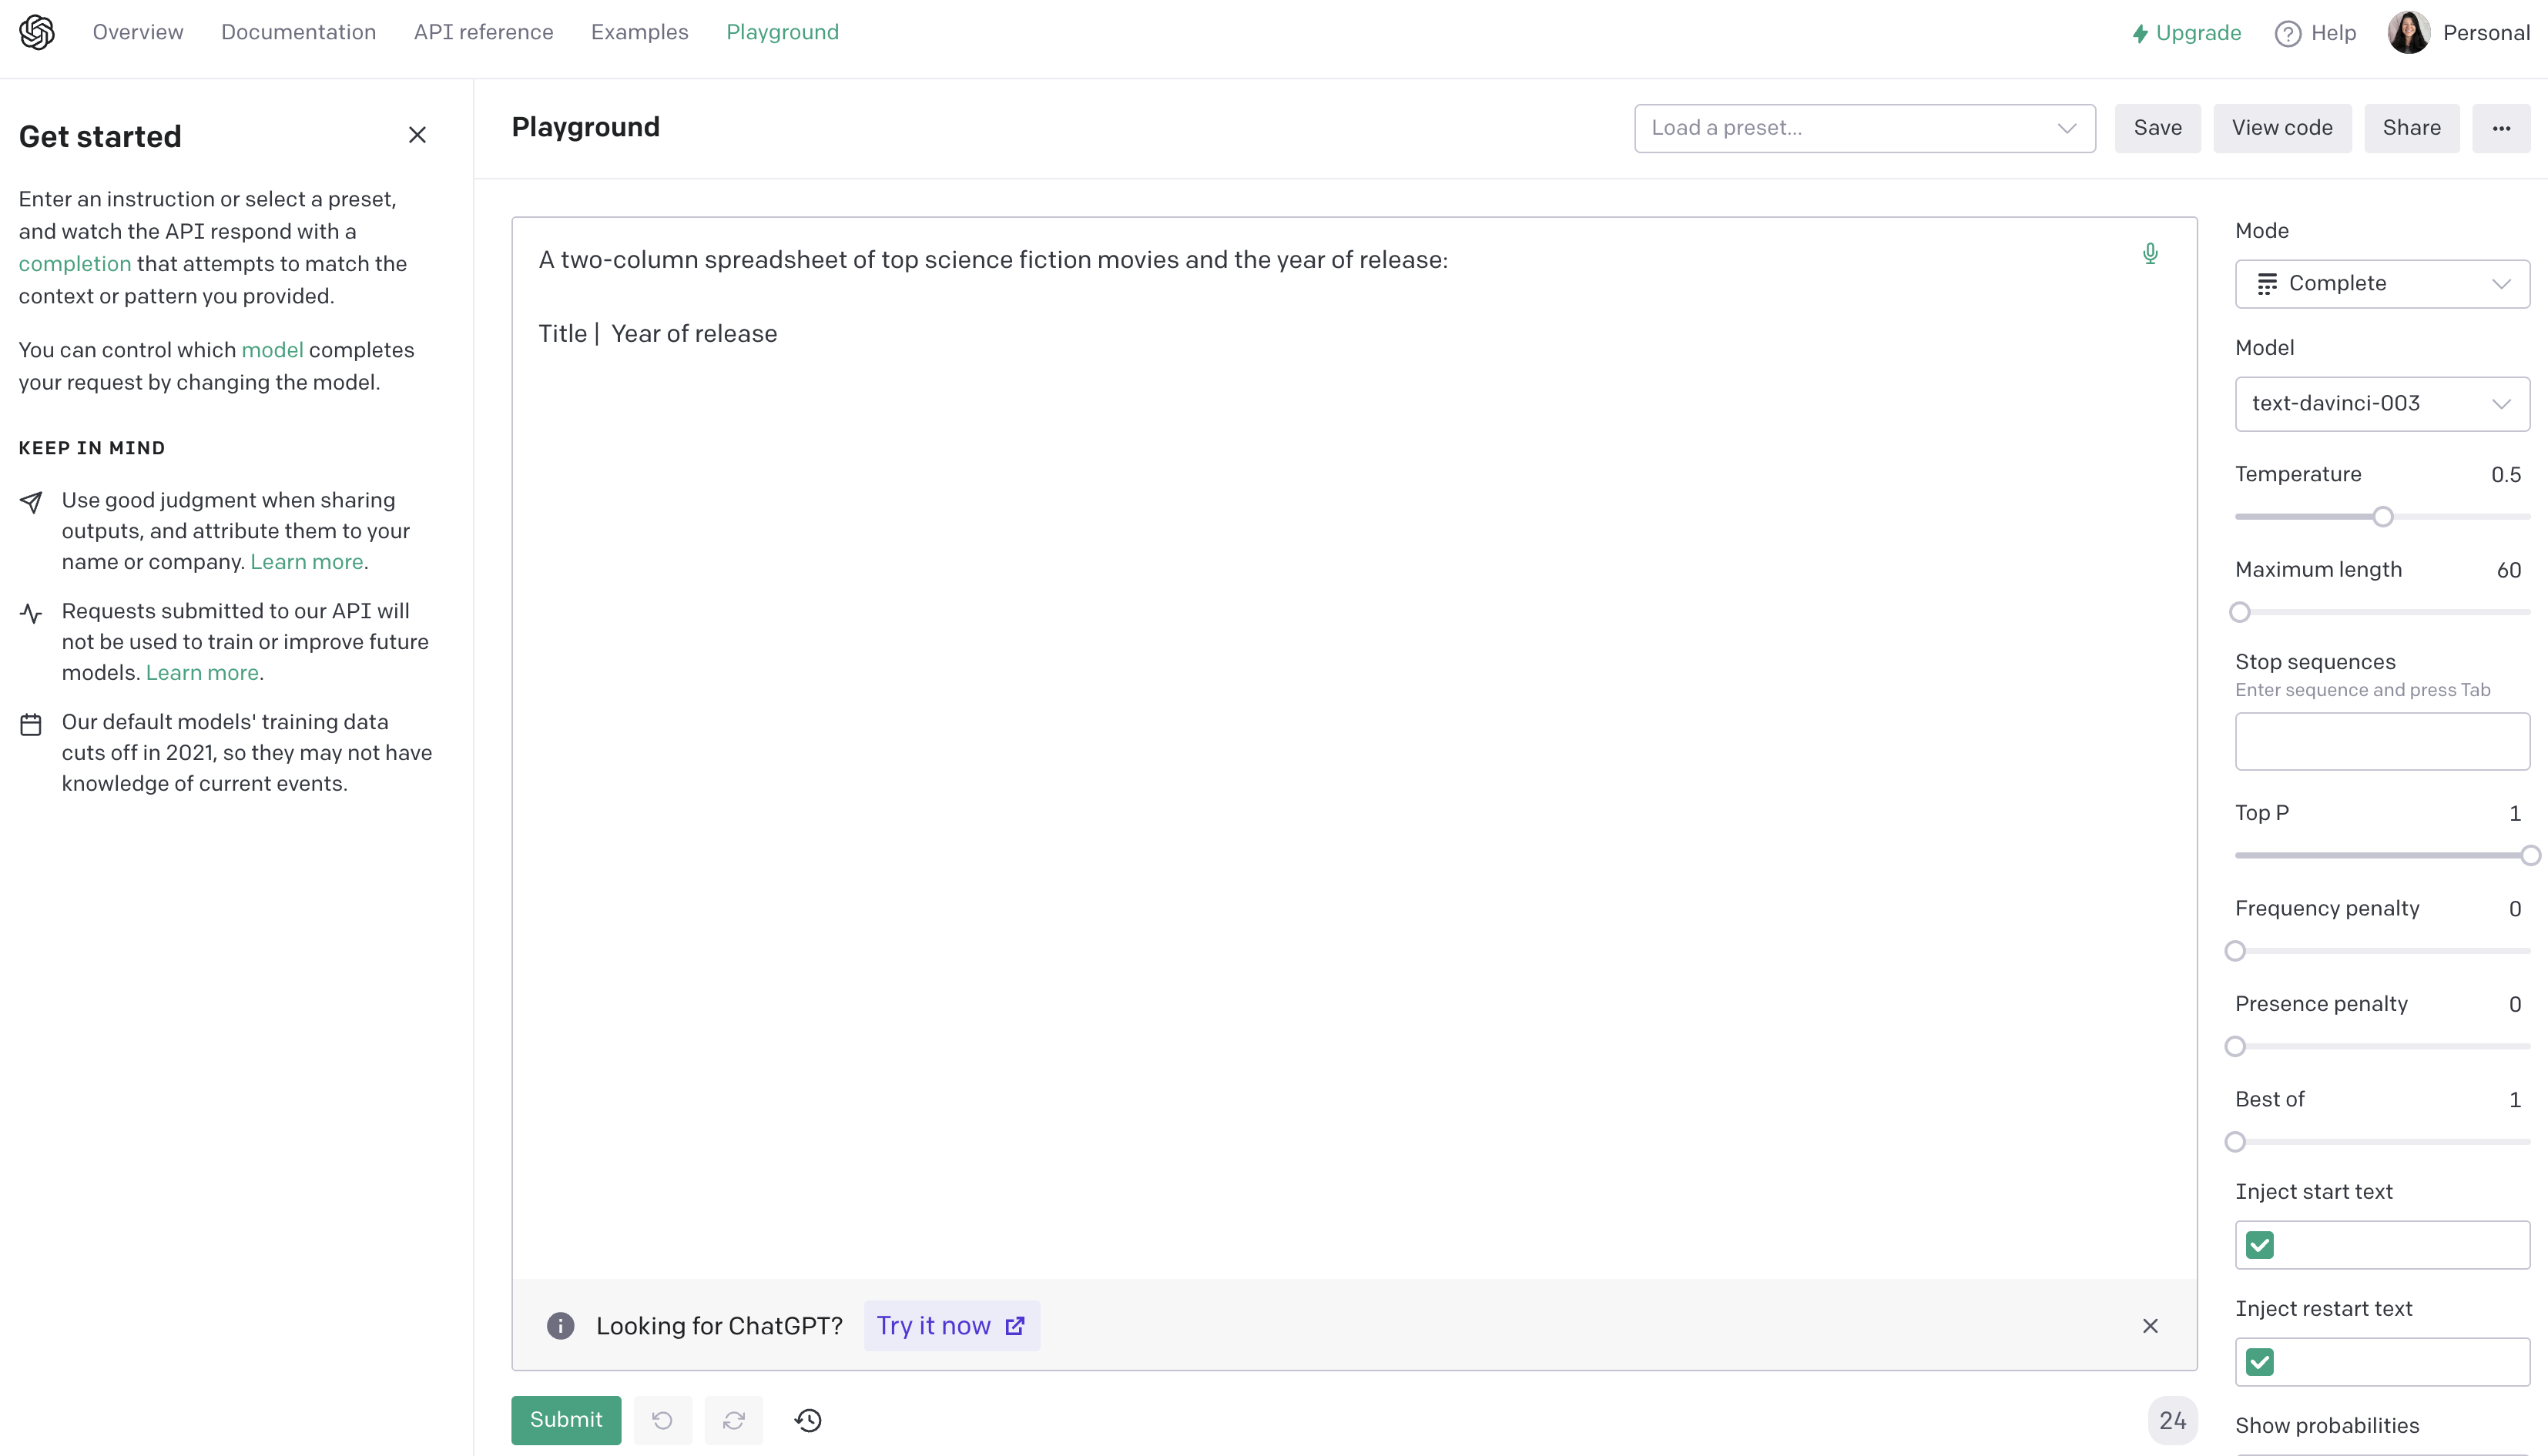Drag the Temperature slider to adjust
Image resolution: width=2548 pixels, height=1456 pixels.
[x=2383, y=516]
